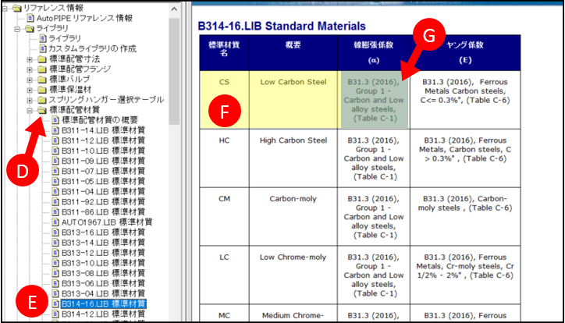Viewport: 565px width, 323px height.
Task: Click the 標準材質名 column header
Action: tap(224, 52)
